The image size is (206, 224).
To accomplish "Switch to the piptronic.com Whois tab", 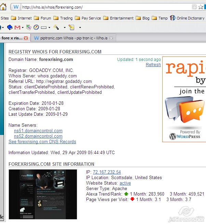I will click(73, 38).
